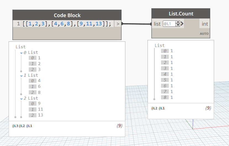This screenshot has height=146, width=229.
Task: Select value 8 in 1 List
Action: (x=39, y=92)
